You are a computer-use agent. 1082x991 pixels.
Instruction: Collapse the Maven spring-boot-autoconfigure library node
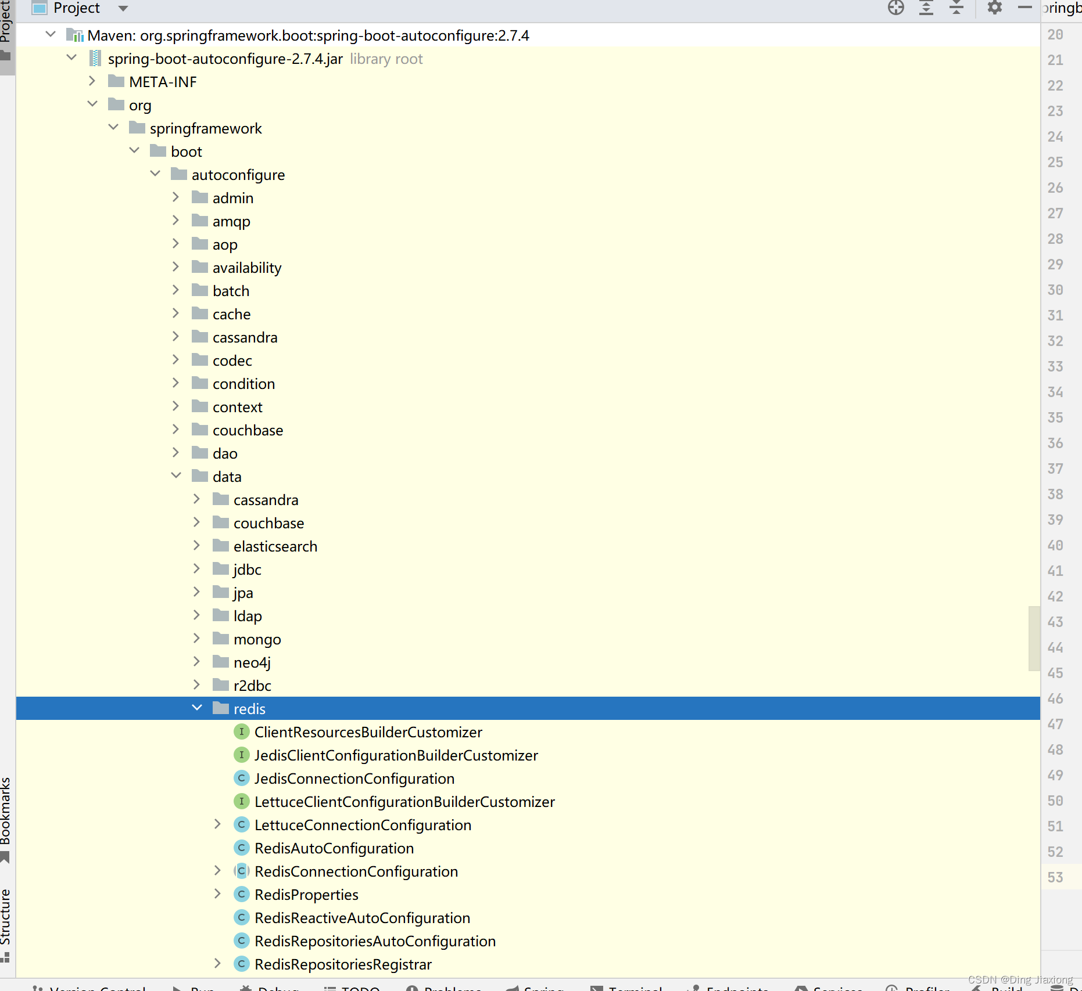tap(51, 35)
